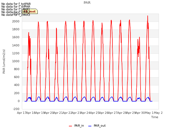
Task: Click the PAR_out legend entry
Action: click(97, 126)
